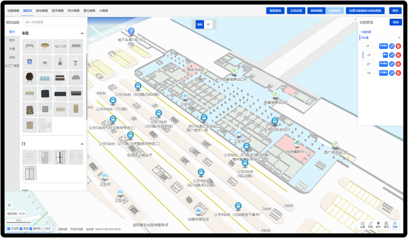The width and height of the screenshot is (408, 238).
Task: Collapse the 家具 furniture section
Action: [82, 33]
